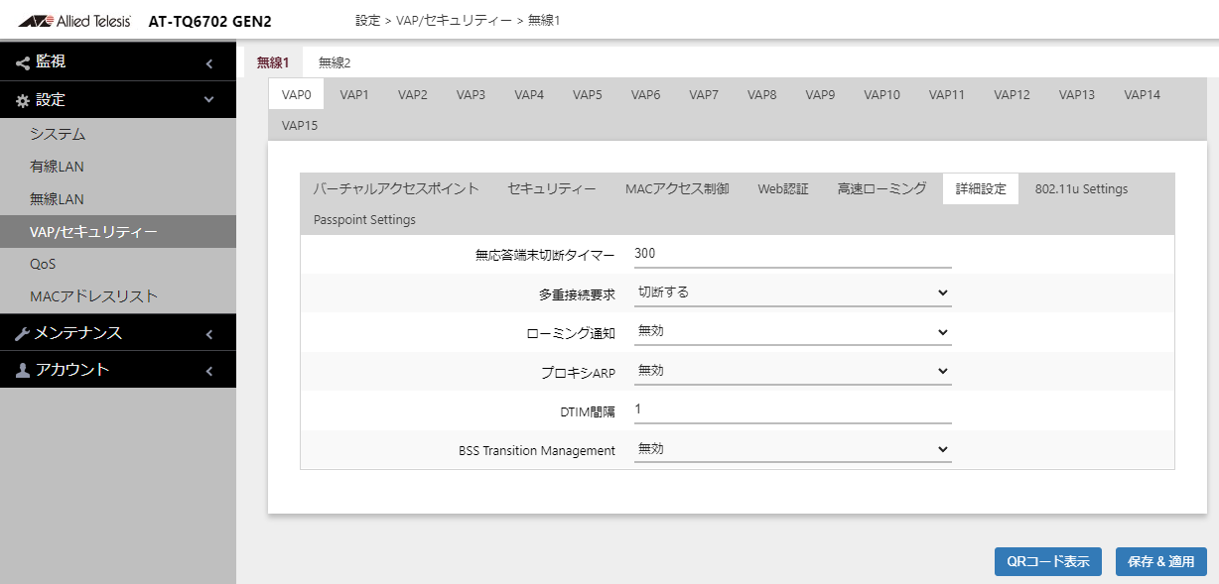The image size is (1219, 584).
Task: Open the Passpoint Settings tab
Action: pyautogui.click(x=364, y=220)
